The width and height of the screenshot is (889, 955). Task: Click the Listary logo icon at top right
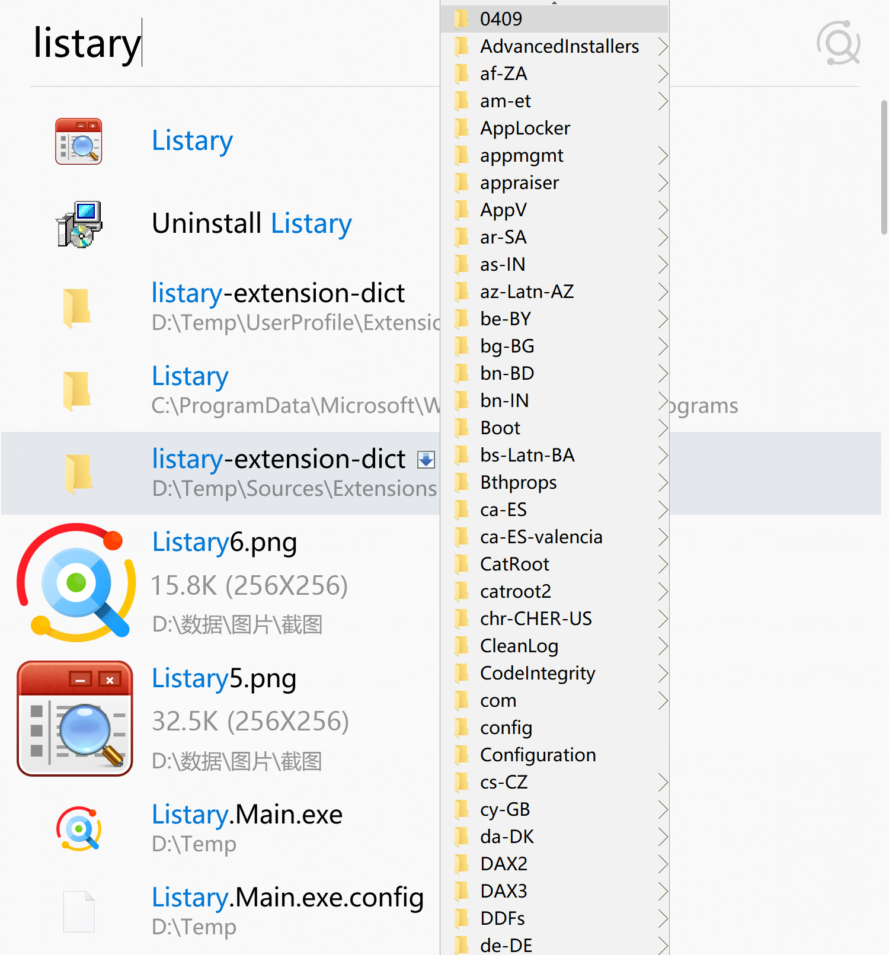coord(839,43)
